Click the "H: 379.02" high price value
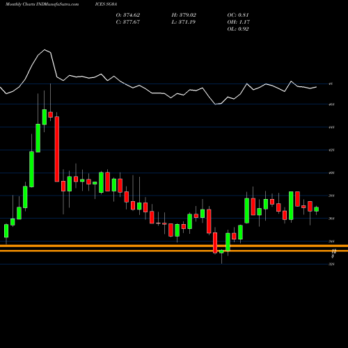The height and width of the screenshot is (348, 348). 184,15
